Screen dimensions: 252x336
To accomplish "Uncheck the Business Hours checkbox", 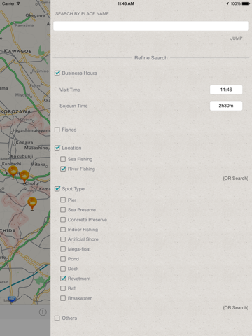I will tap(57, 73).
